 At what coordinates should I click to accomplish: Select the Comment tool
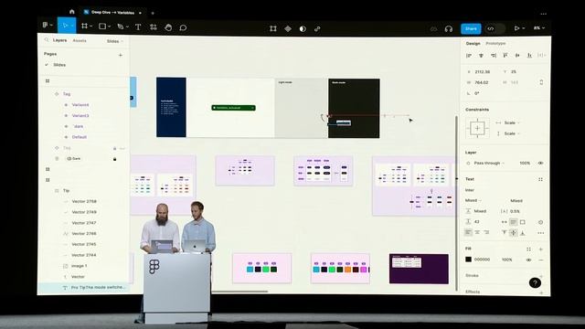click(183, 27)
